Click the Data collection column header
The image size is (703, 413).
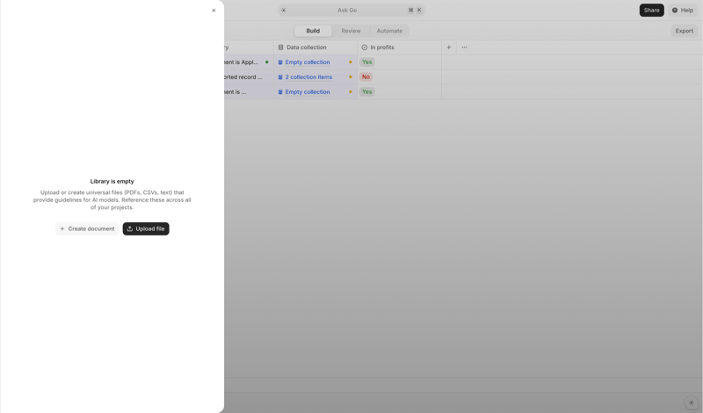coord(315,47)
